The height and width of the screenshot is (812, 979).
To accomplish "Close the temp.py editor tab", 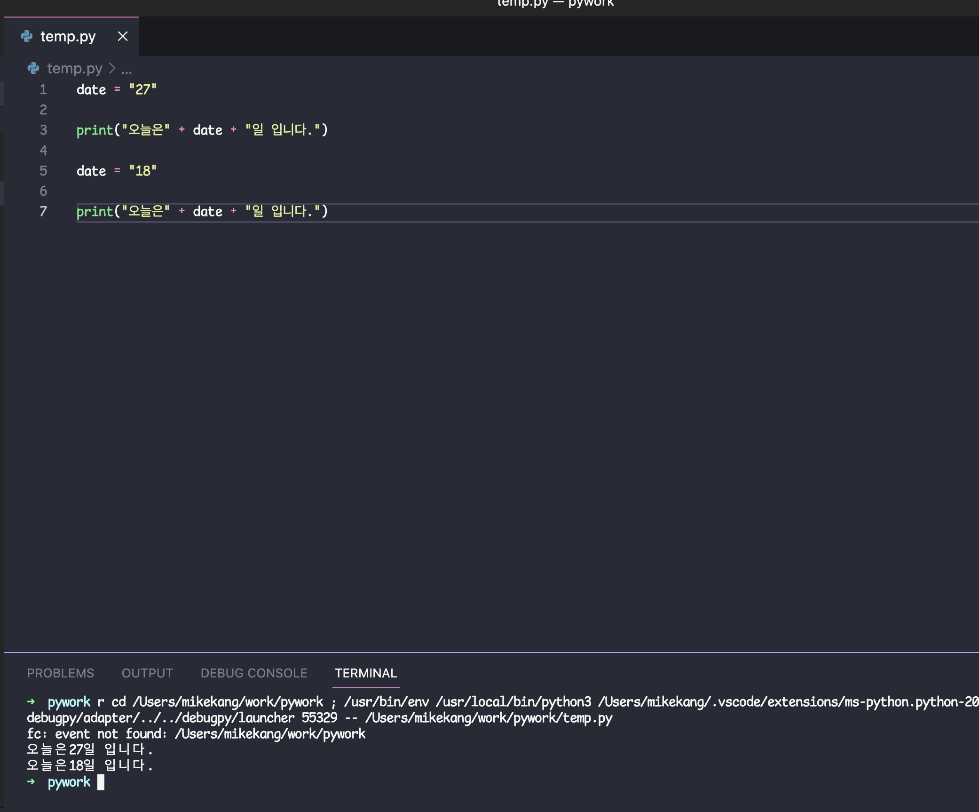I will [x=123, y=36].
